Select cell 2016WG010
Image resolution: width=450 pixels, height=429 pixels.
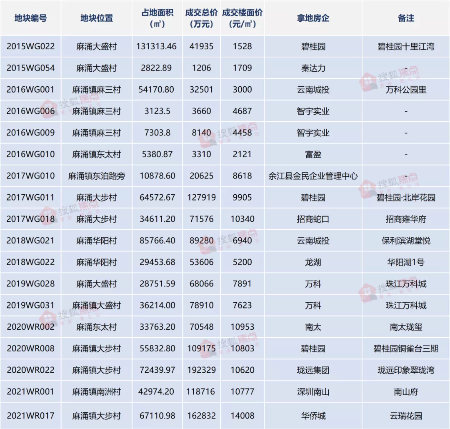(31, 154)
